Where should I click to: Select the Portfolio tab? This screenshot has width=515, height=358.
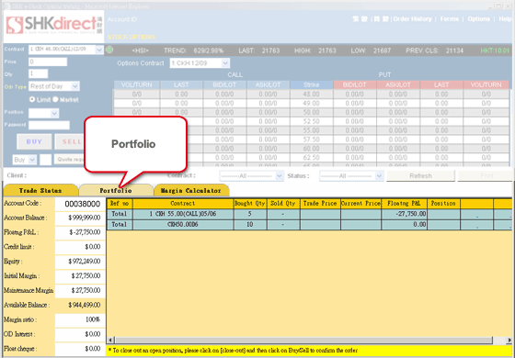[116, 191]
